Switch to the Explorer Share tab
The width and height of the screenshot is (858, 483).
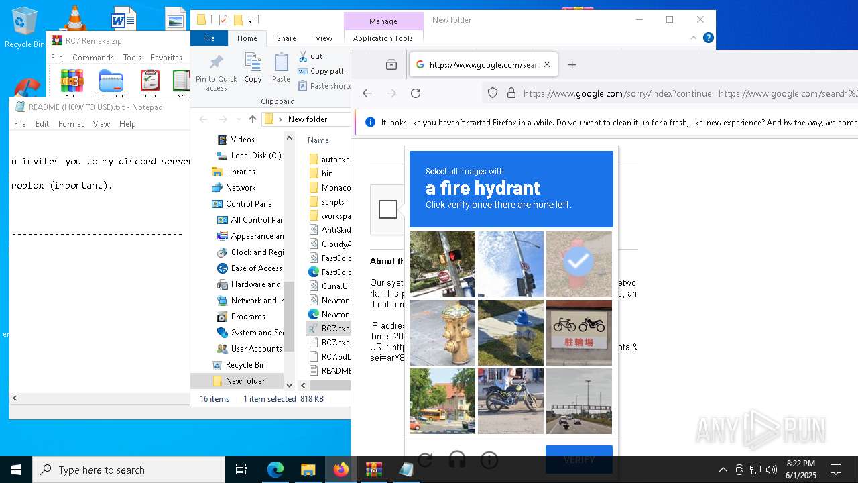click(x=286, y=38)
